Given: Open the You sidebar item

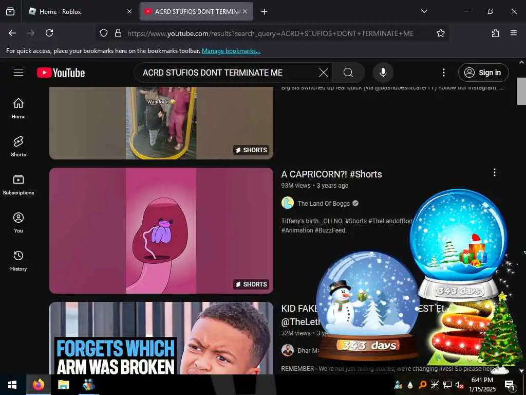Looking at the screenshot, I should pos(18,222).
